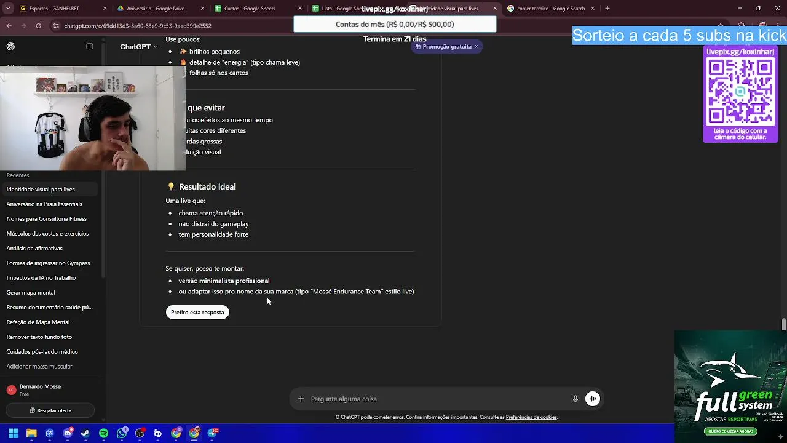The image size is (787, 443).
Task: Open Bernardo Mosse account menu
Action: 49,390
